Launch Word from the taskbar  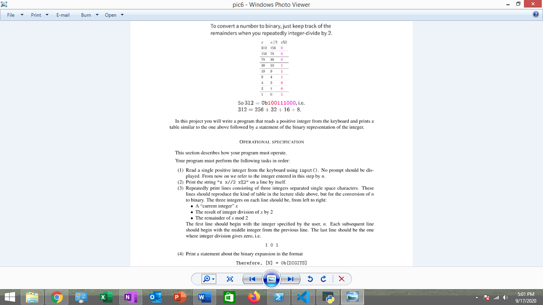204,297
